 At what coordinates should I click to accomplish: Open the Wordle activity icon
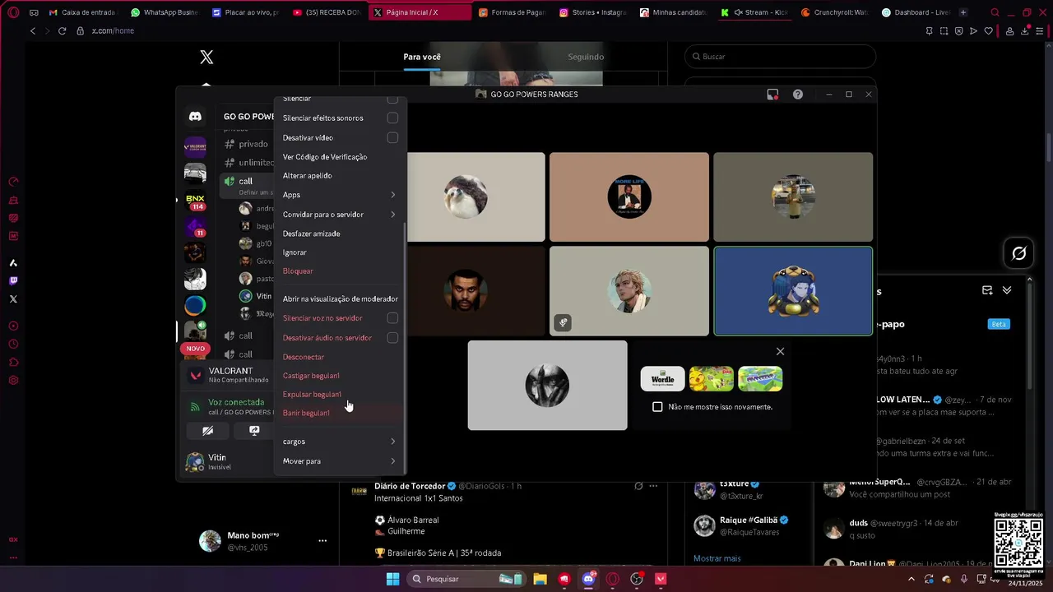662,379
